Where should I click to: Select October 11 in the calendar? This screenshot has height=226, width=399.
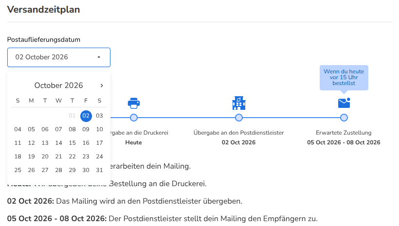pos(18,143)
